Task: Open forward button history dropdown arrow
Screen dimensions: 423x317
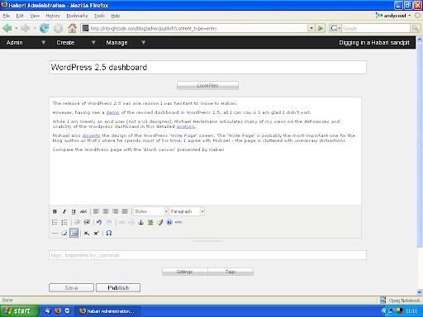Action: [x=35, y=28]
